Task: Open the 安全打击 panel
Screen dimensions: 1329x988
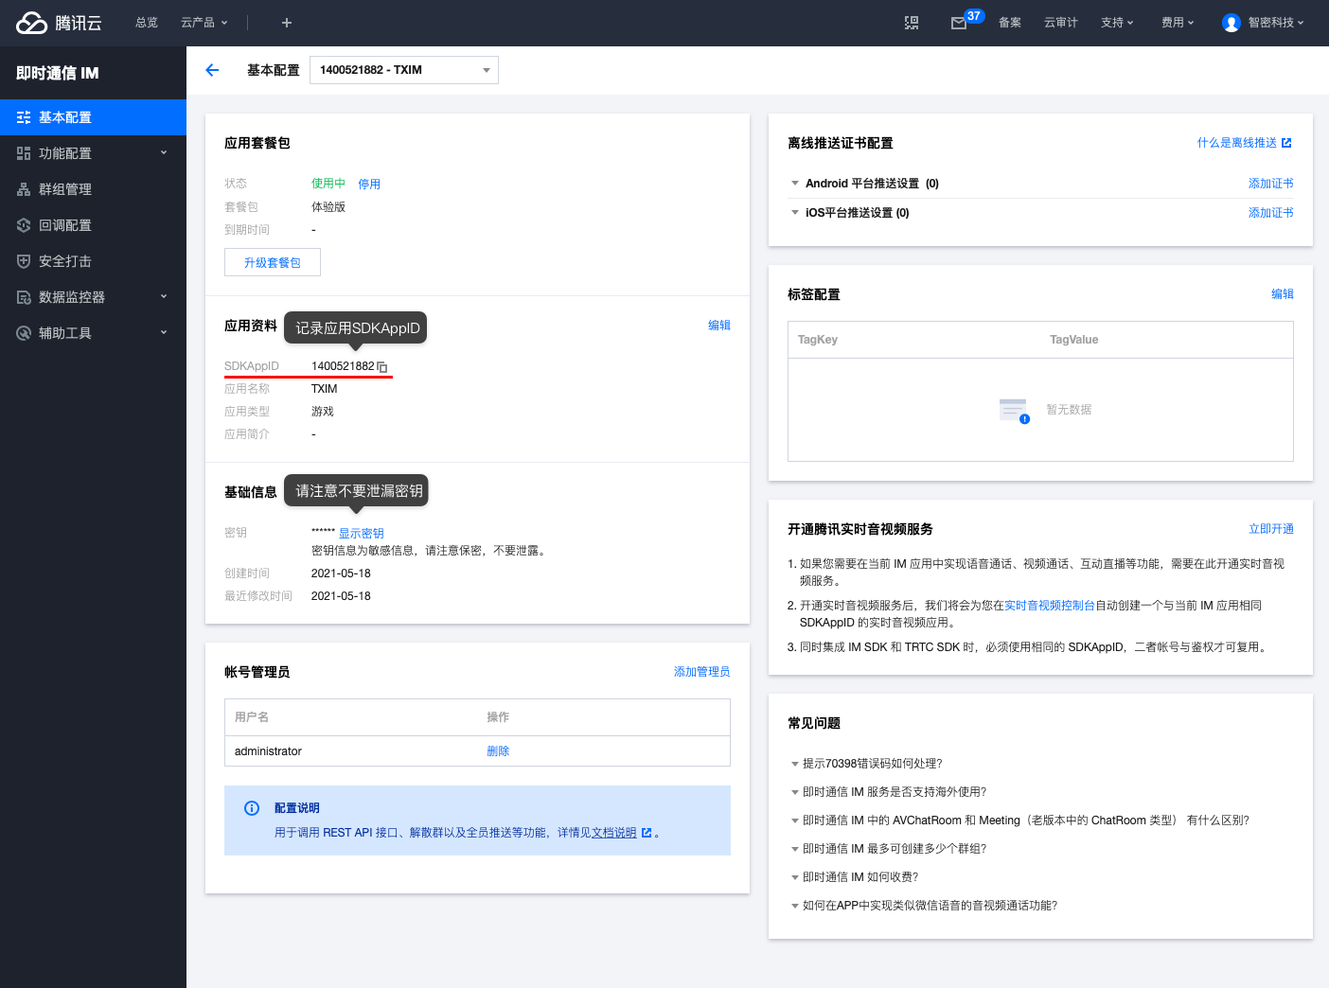Action: [x=66, y=260]
